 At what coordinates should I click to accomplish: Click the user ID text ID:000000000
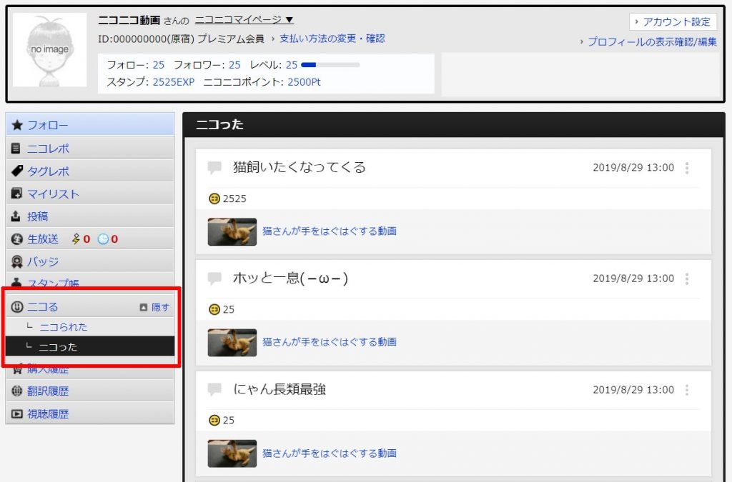pyautogui.click(x=132, y=39)
